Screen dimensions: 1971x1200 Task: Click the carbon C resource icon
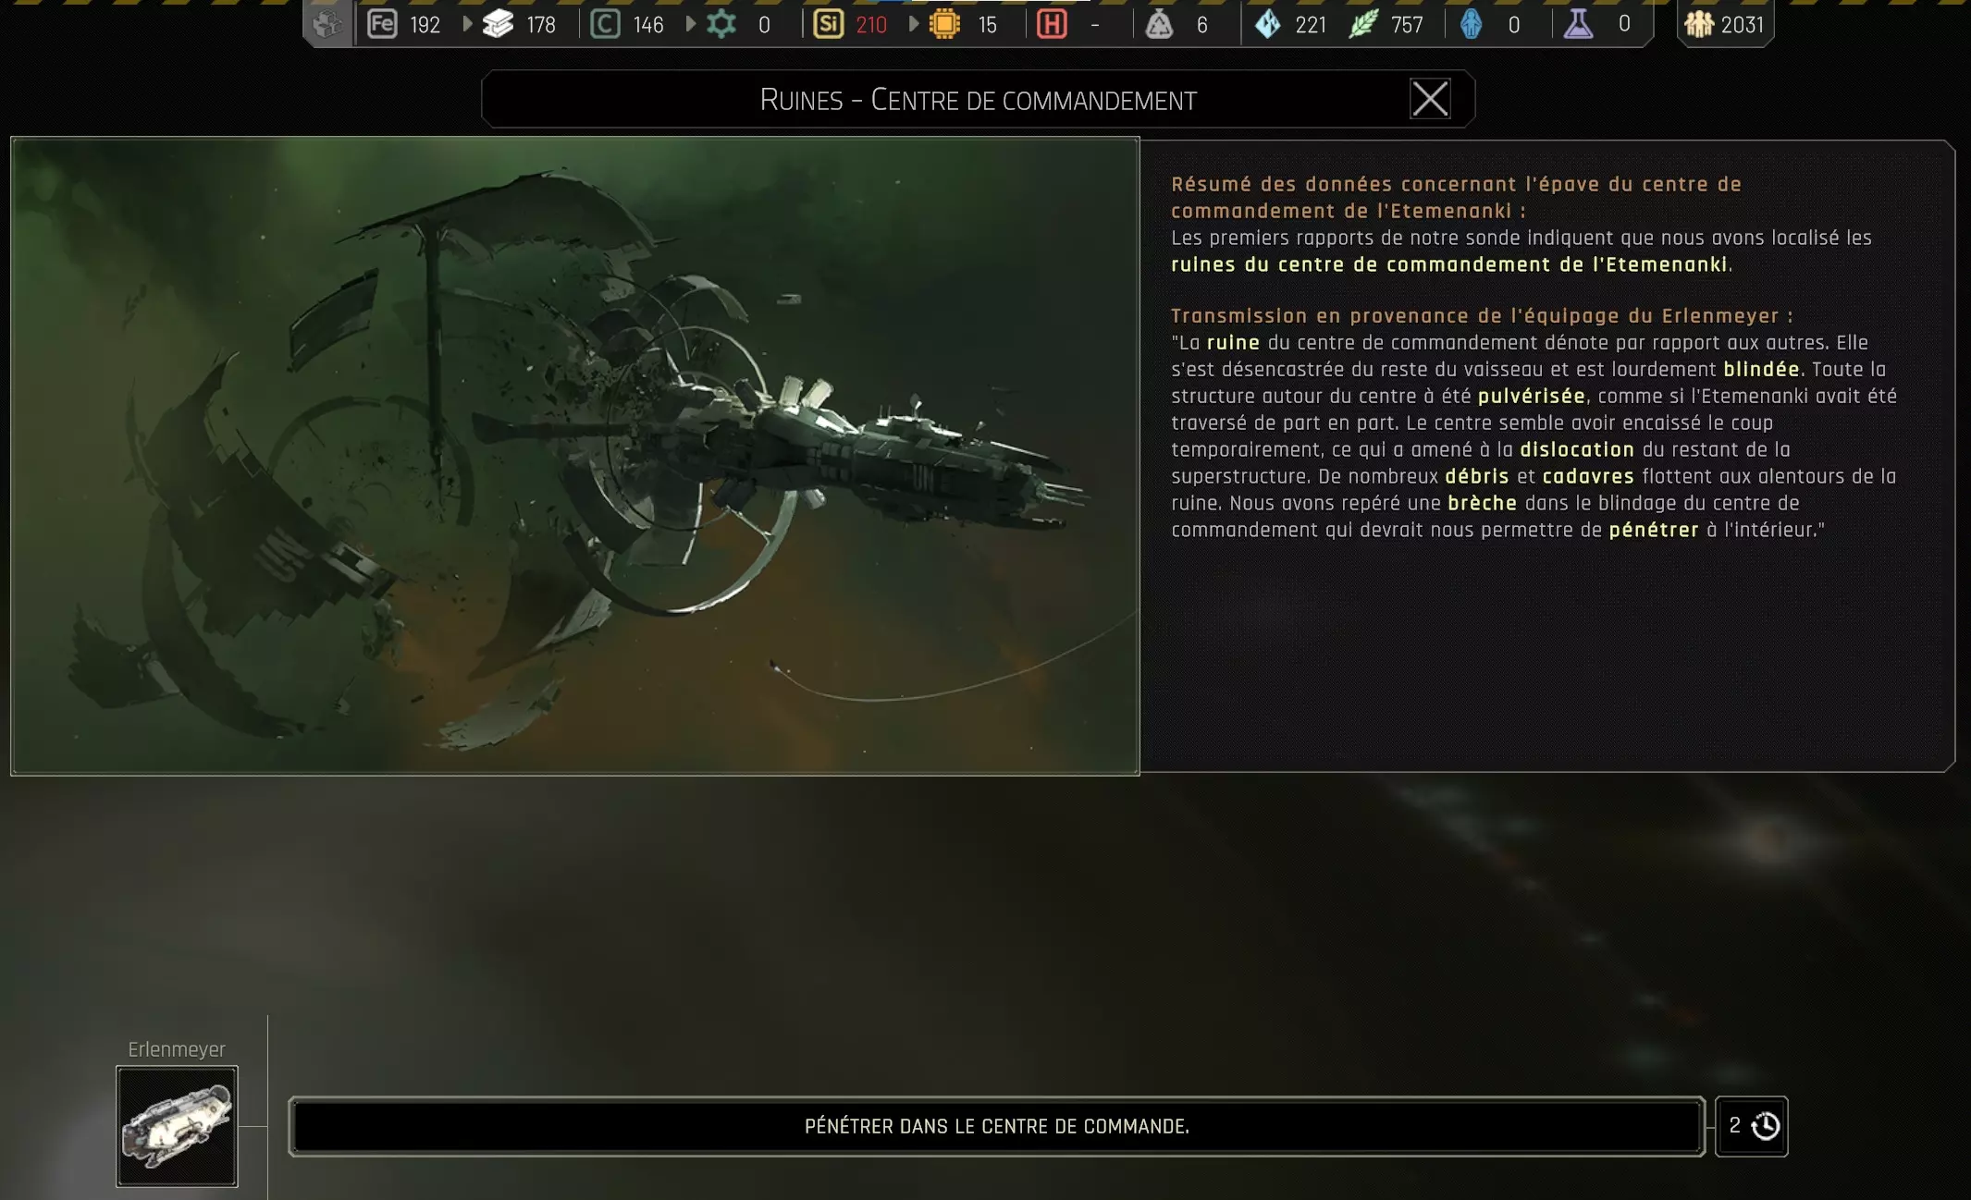coord(605,24)
